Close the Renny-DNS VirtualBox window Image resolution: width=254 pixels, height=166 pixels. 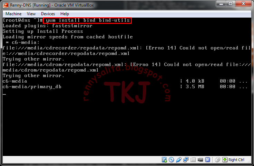pos(243,4)
